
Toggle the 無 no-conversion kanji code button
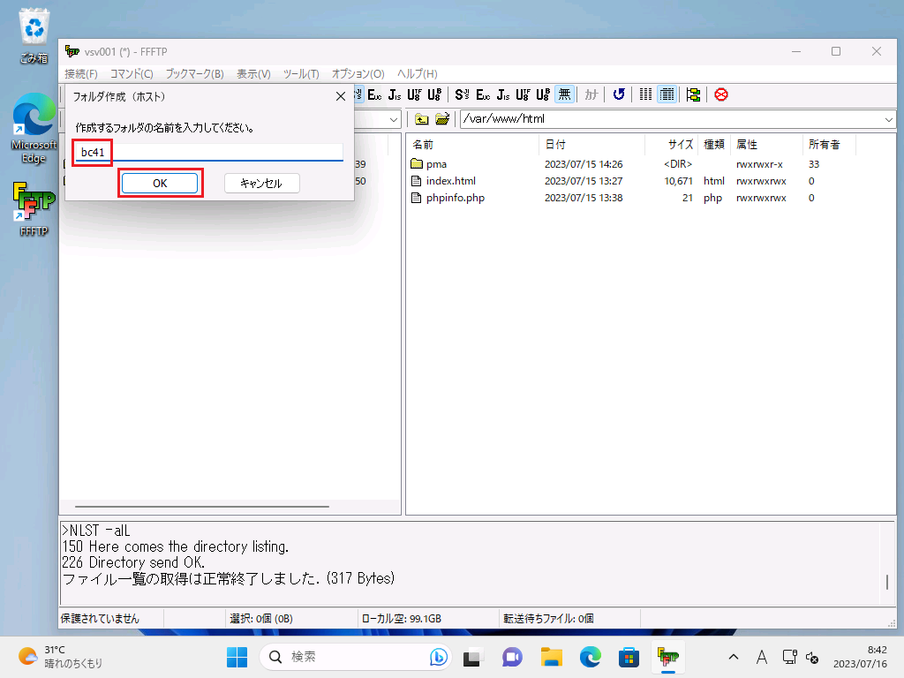pyautogui.click(x=564, y=94)
